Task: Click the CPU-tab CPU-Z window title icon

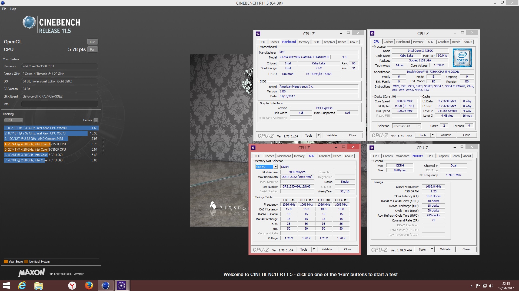Action: tap(372, 33)
